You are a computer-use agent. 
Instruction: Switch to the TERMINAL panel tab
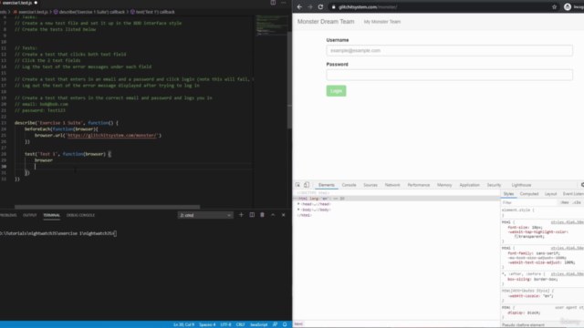pyautogui.click(x=51, y=215)
